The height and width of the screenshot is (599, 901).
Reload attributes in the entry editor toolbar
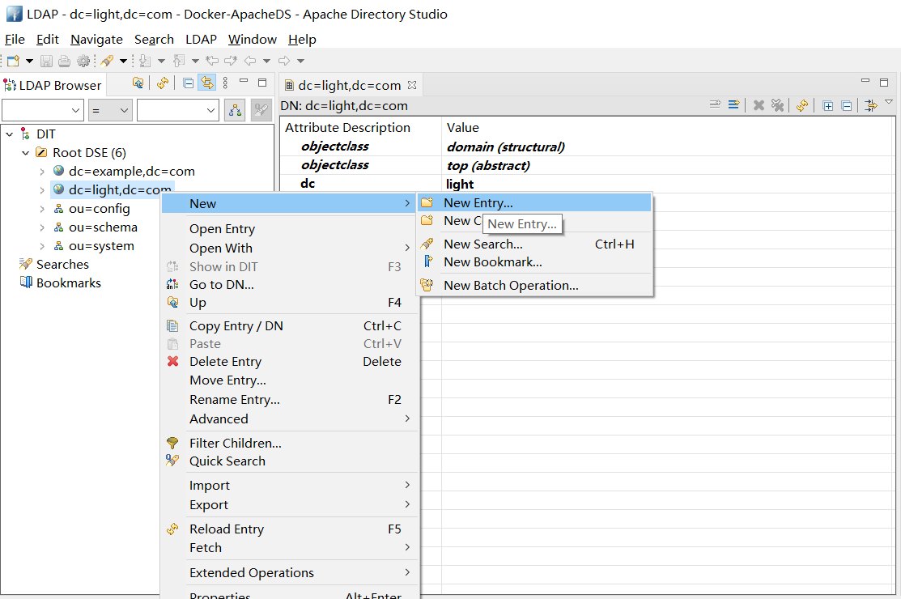click(x=802, y=105)
